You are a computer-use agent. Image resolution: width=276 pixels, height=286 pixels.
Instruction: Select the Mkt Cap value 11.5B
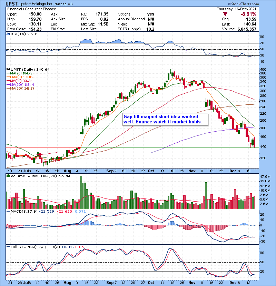pyautogui.click(x=103, y=24)
